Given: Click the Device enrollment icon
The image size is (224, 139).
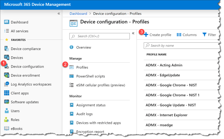Looking at the screenshot, I should point(7,75).
